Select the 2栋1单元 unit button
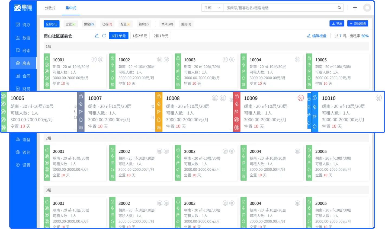 point(161,36)
